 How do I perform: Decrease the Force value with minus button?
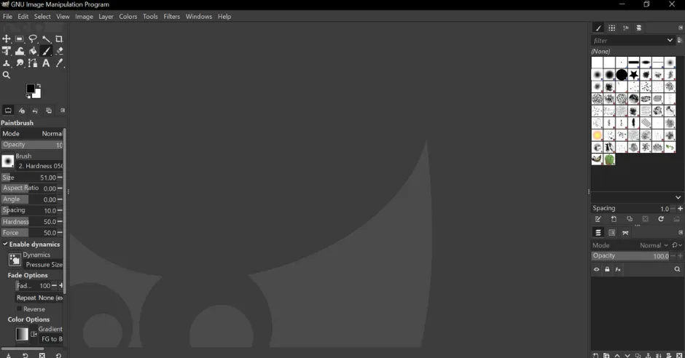pos(60,232)
